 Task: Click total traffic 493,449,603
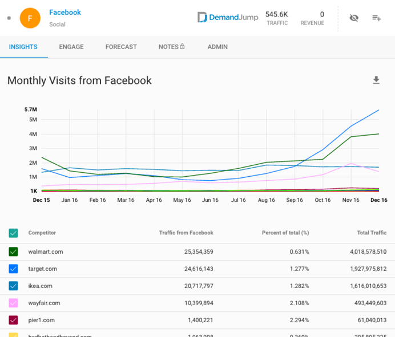(370, 303)
